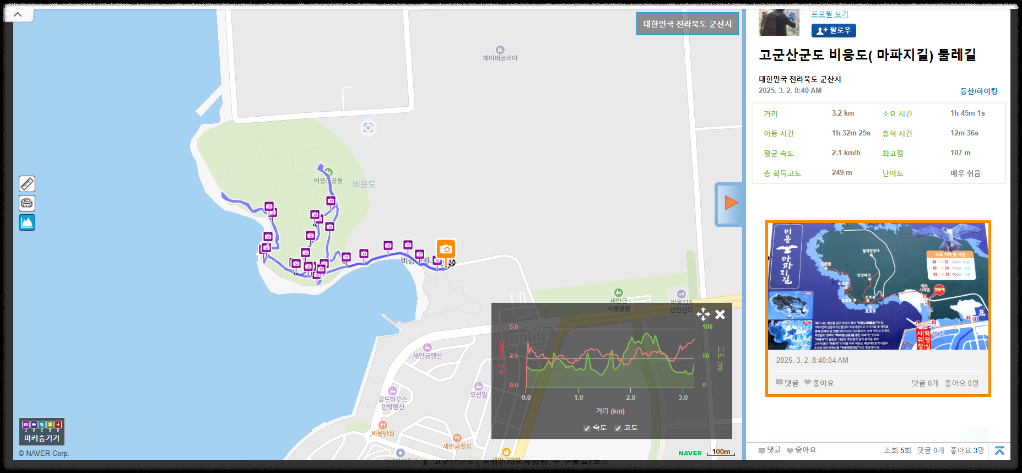Click the 비응도 공원 green park icon
The height and width of the screenshot is (473, 1022).
pos(329,172)
